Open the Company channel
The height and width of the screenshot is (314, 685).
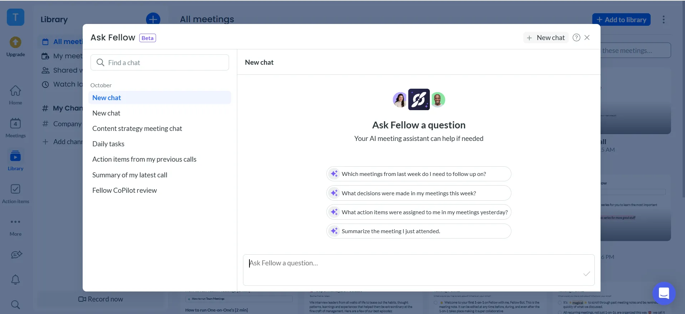tap(62, 124)
